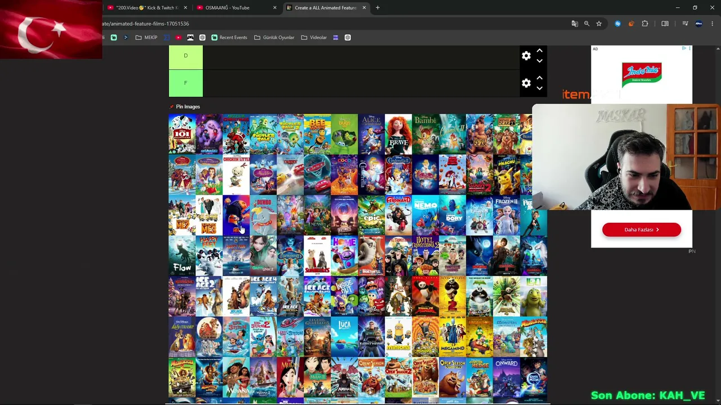Viewport: 721px width, 405px height.
Task: Open the Günlük Oyunlar bookmarks folder
Action: [274, 38]
